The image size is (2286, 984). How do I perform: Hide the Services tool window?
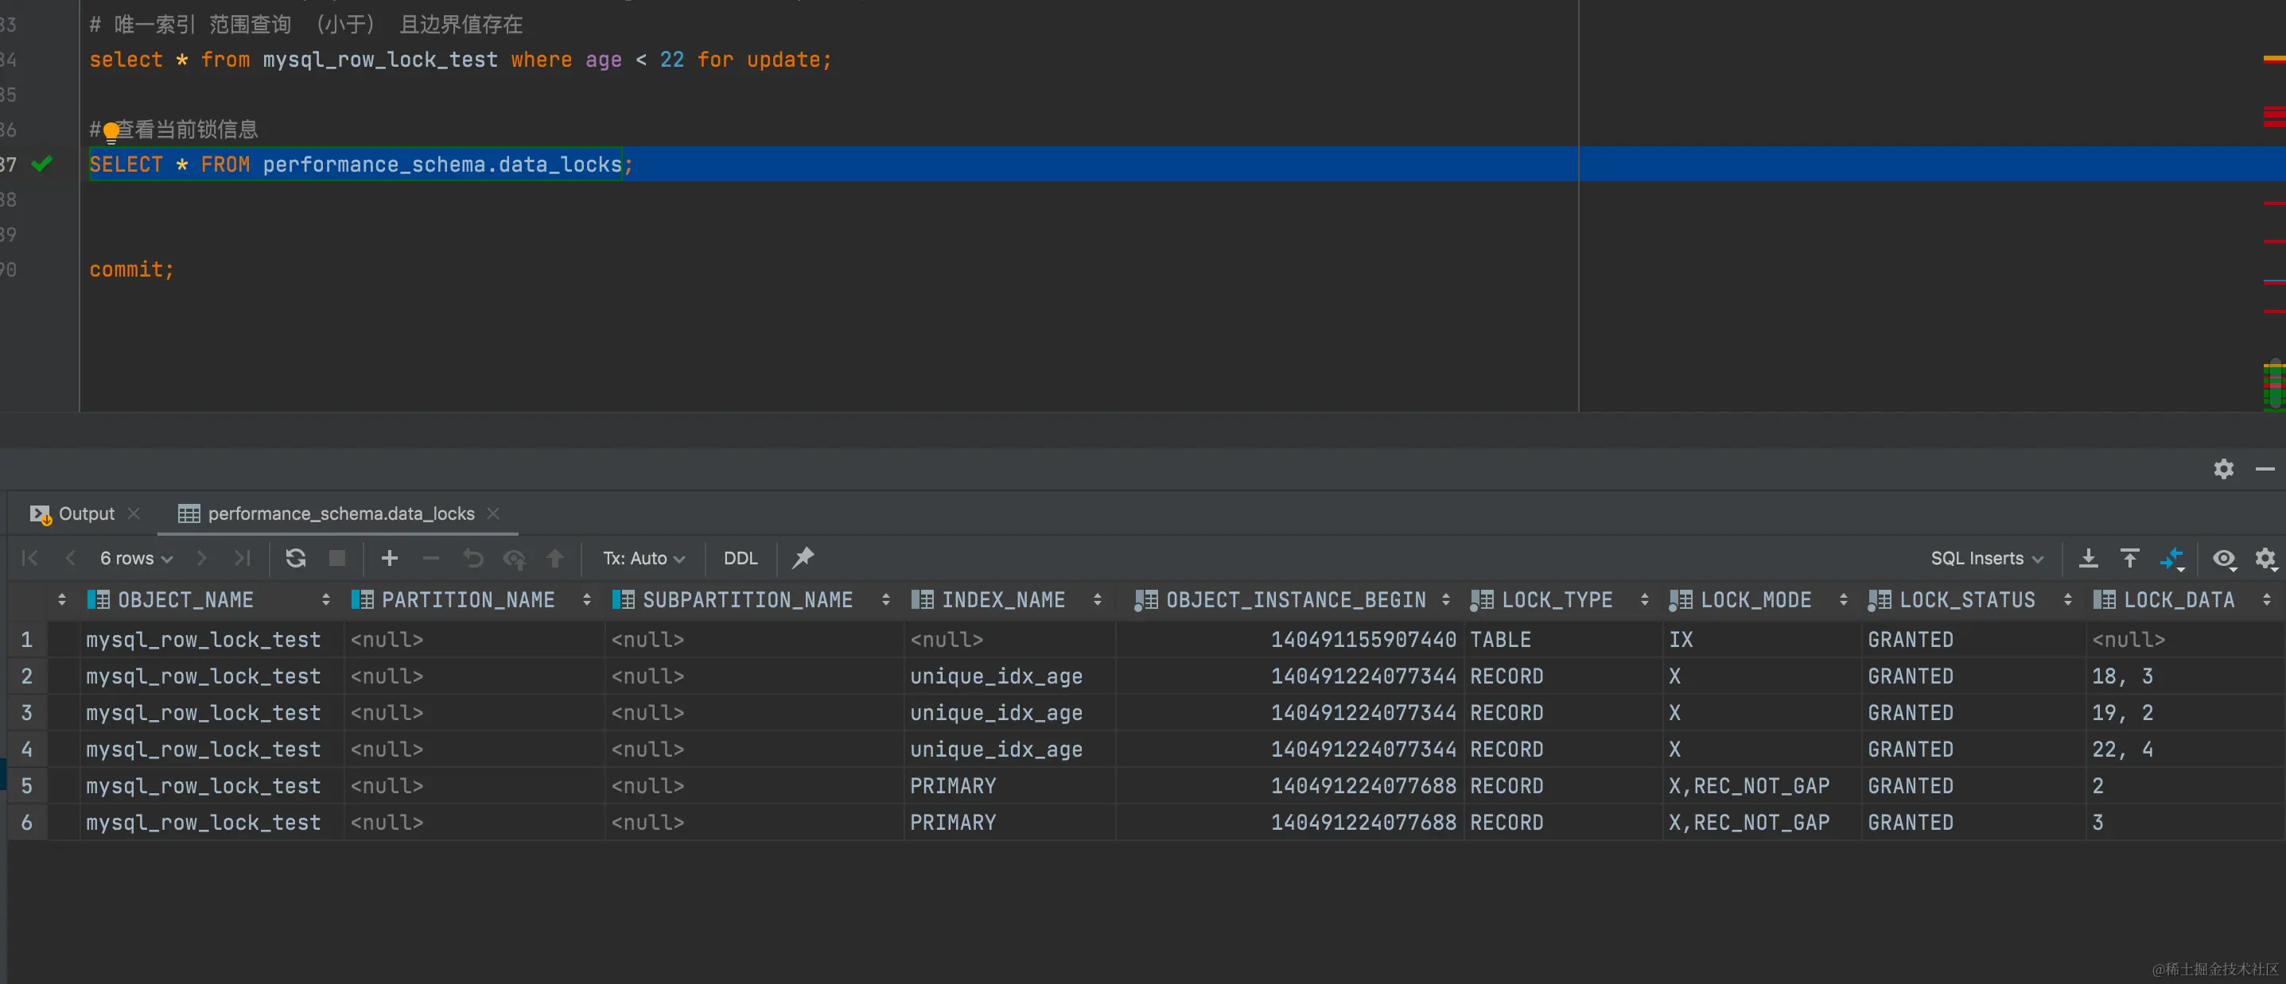click(x=2265, y=468)
